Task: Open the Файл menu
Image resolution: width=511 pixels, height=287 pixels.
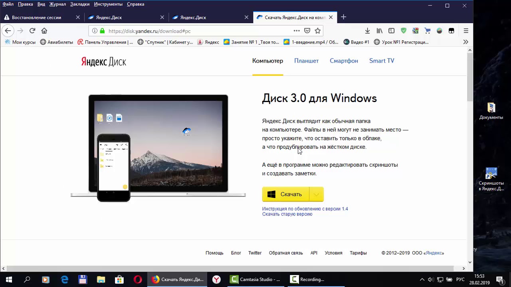Action: pos(8,4)
